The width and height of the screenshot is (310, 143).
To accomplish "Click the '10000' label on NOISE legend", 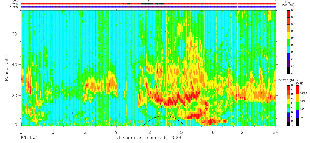I will [303, 93].
